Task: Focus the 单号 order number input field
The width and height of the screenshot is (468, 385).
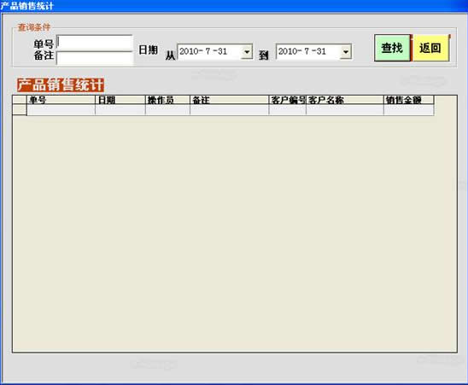Action: point(95,43)
